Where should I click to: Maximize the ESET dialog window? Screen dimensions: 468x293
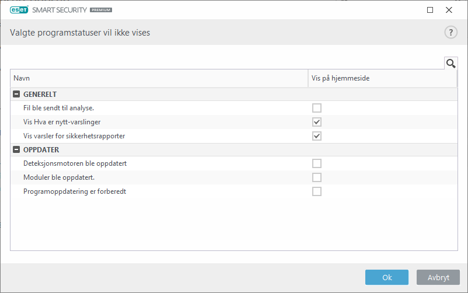point(430,10)
